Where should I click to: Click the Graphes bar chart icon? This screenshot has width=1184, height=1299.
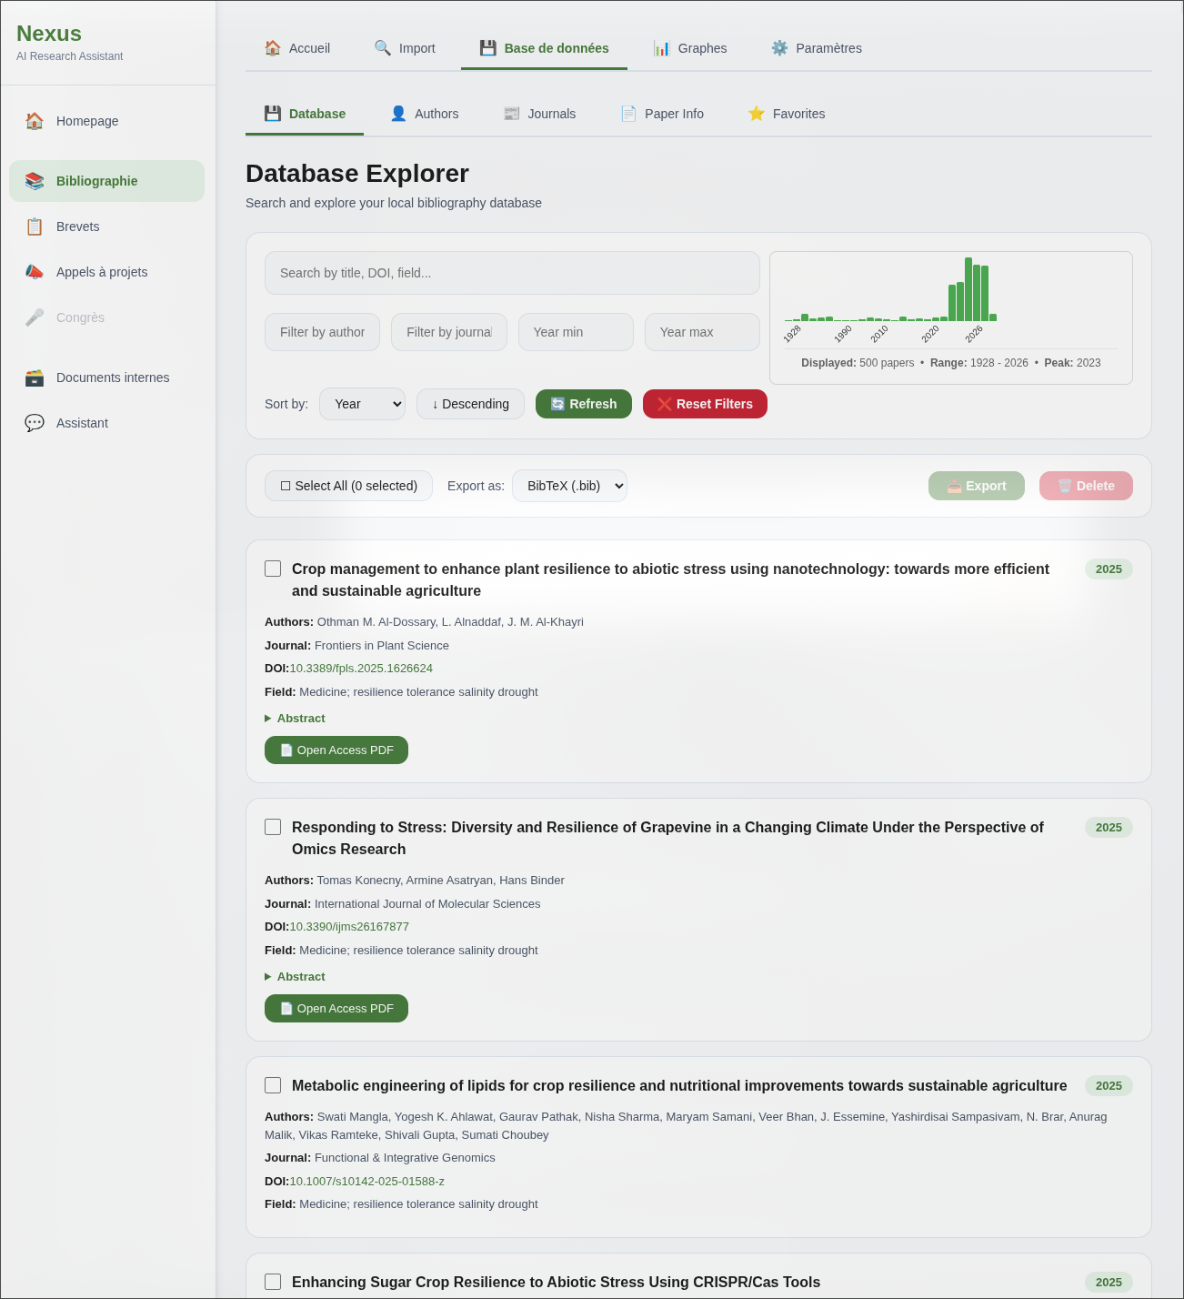662,48
